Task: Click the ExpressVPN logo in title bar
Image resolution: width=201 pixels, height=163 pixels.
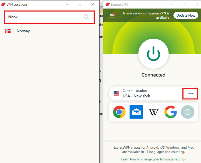Action: [x=108, y=4]
